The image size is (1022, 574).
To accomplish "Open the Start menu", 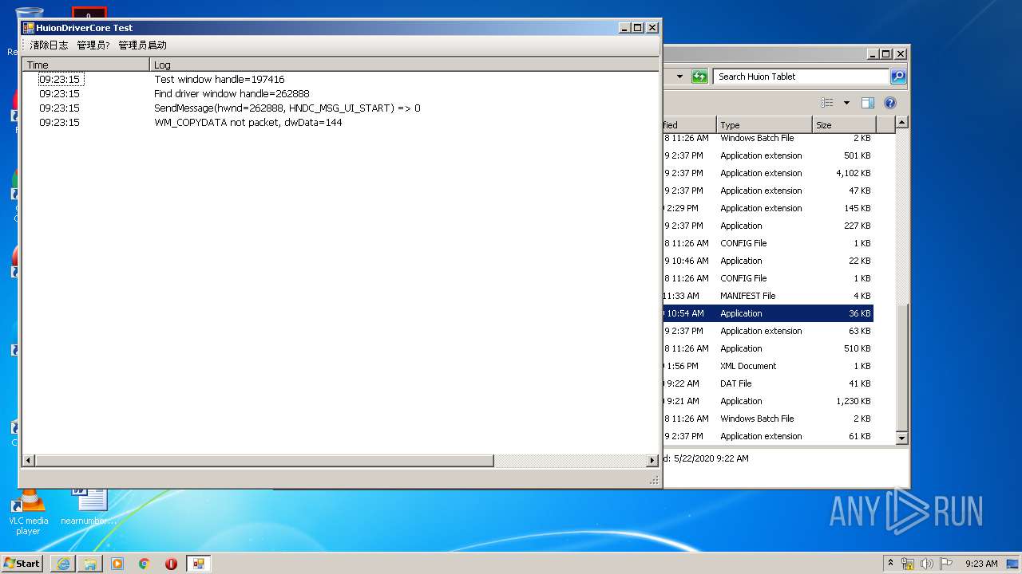I will (22, 563).
